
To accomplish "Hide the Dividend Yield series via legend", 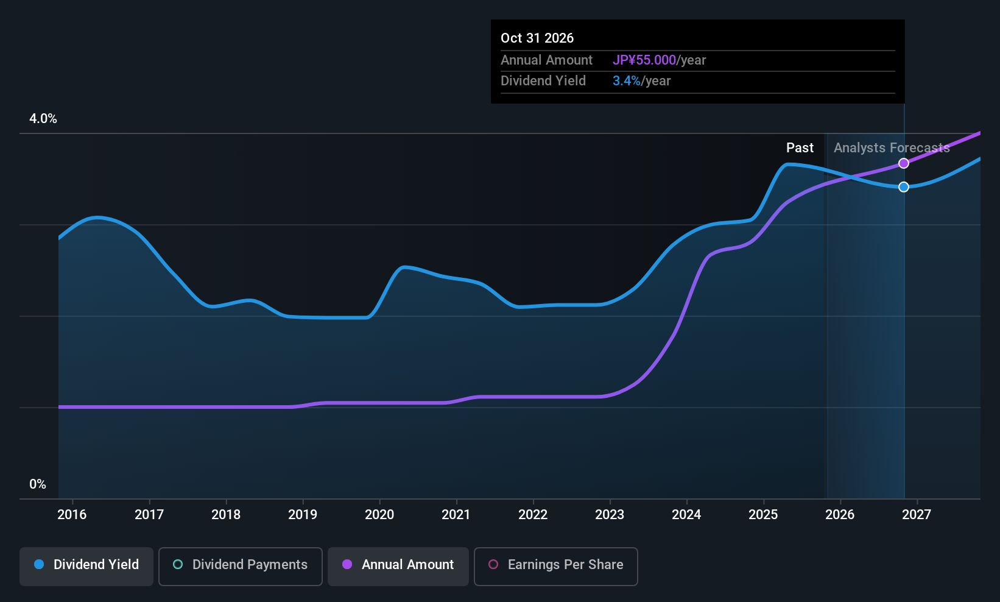I will click(86, 566).
